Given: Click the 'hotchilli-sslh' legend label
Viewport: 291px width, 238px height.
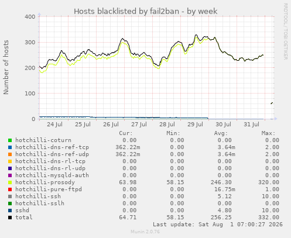Looking at the screenshot, I should 40,203.
